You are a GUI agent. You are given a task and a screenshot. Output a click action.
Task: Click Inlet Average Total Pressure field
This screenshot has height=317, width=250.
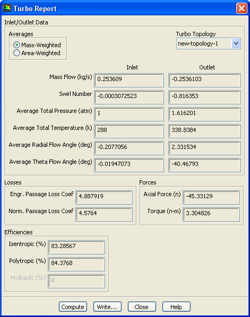point(129,114)
